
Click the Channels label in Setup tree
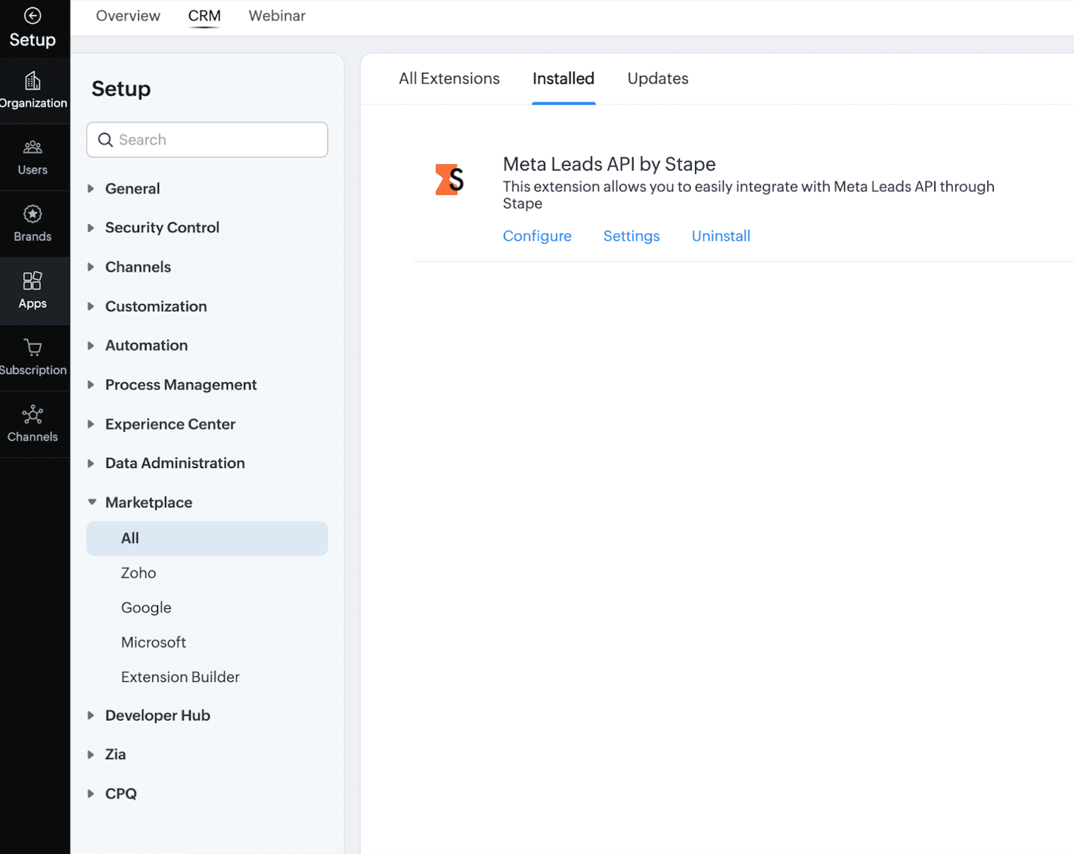(138, 267)
